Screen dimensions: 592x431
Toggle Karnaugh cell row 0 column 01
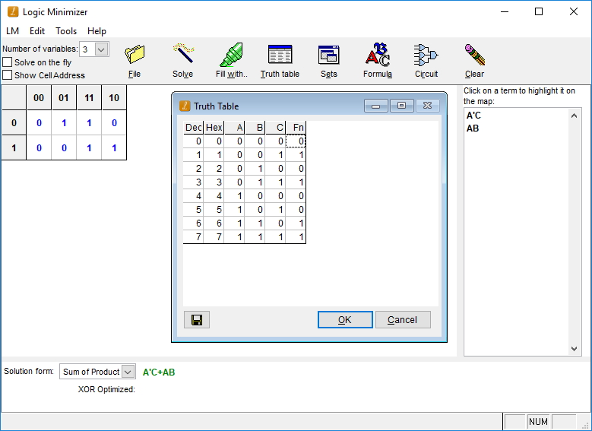pyautogui.click(x=64, y=123)
